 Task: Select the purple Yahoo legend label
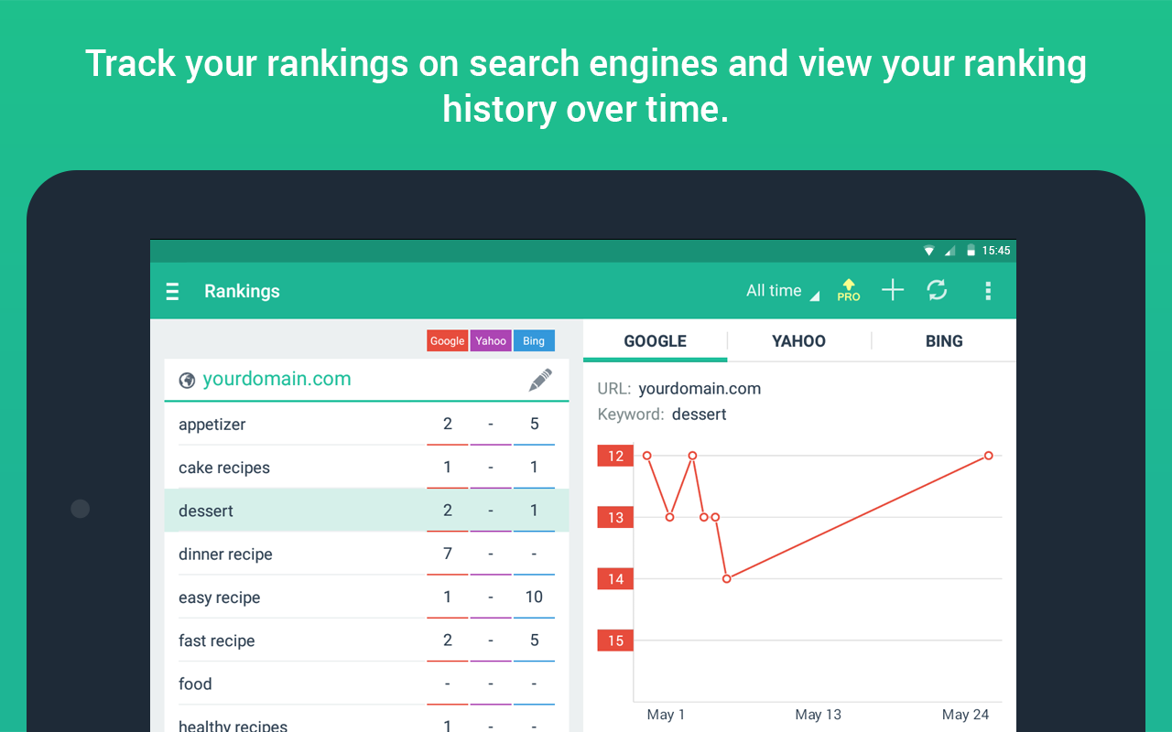click(491, 340)
